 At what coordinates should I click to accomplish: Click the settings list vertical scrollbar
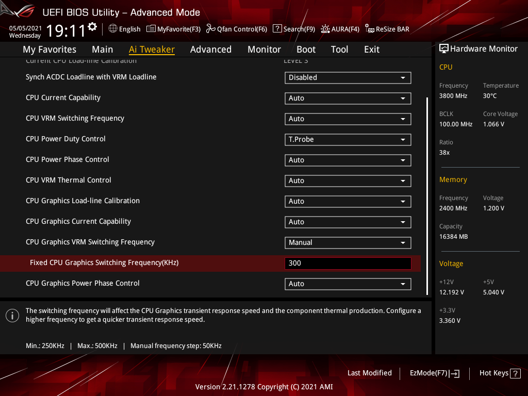tap(427, 195)
